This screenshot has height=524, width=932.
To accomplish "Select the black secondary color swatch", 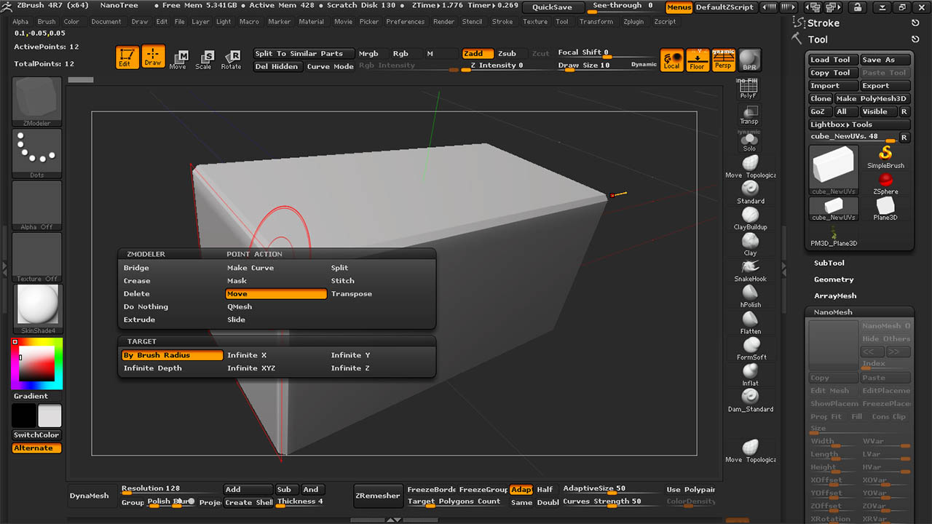I will click(24, 416).
